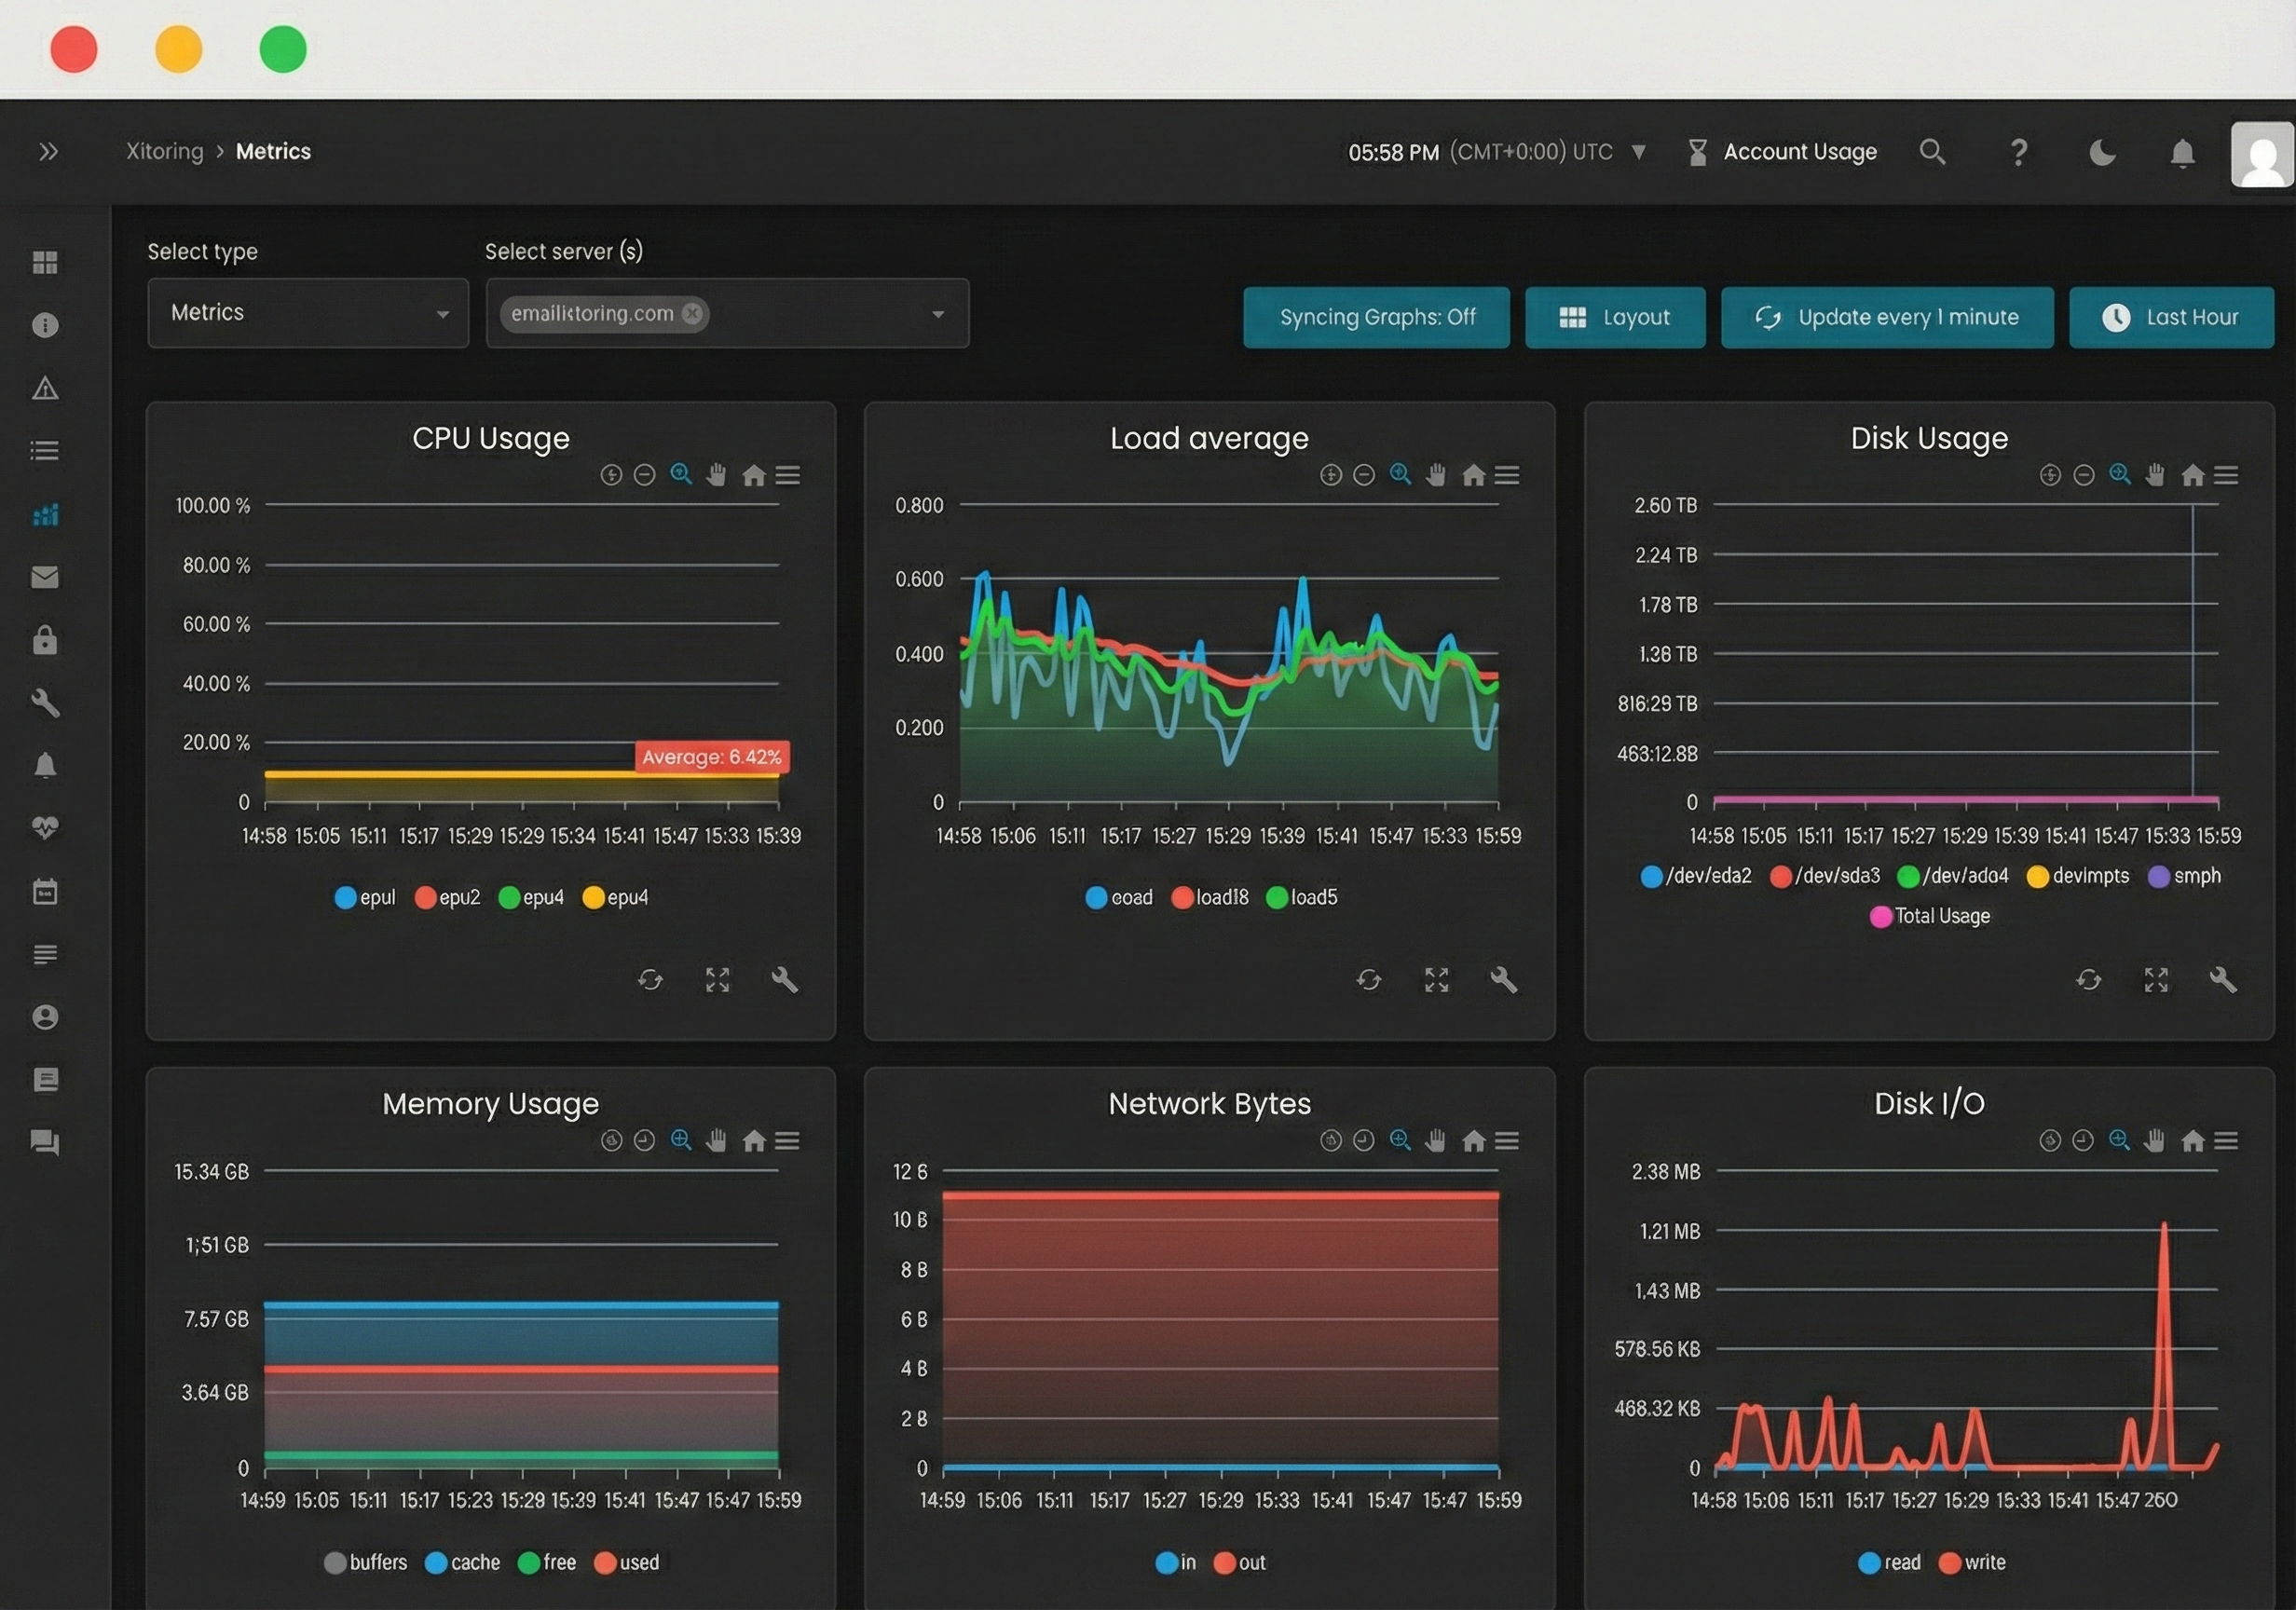The height and width of the screenshot is (1610, 2296).
Task: Click the Syncing Graphs Off button
Action: [x=1376, y=317]
